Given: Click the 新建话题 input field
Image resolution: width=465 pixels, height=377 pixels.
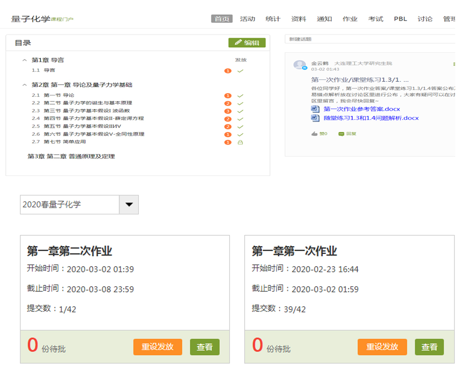Looking at the screenshot, I should click(370, 39).
